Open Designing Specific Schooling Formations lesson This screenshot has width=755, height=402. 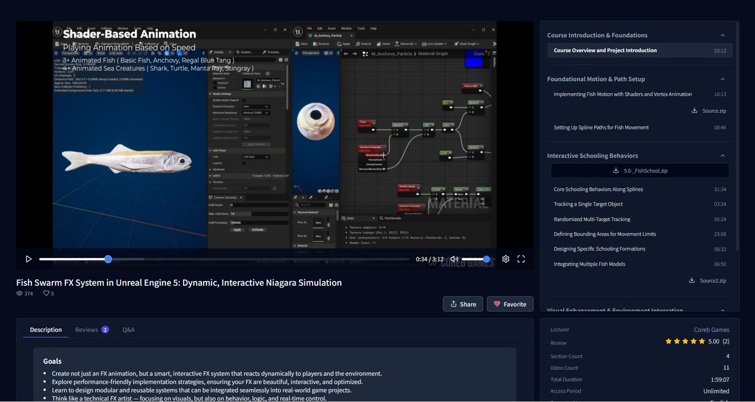(640, 249)
